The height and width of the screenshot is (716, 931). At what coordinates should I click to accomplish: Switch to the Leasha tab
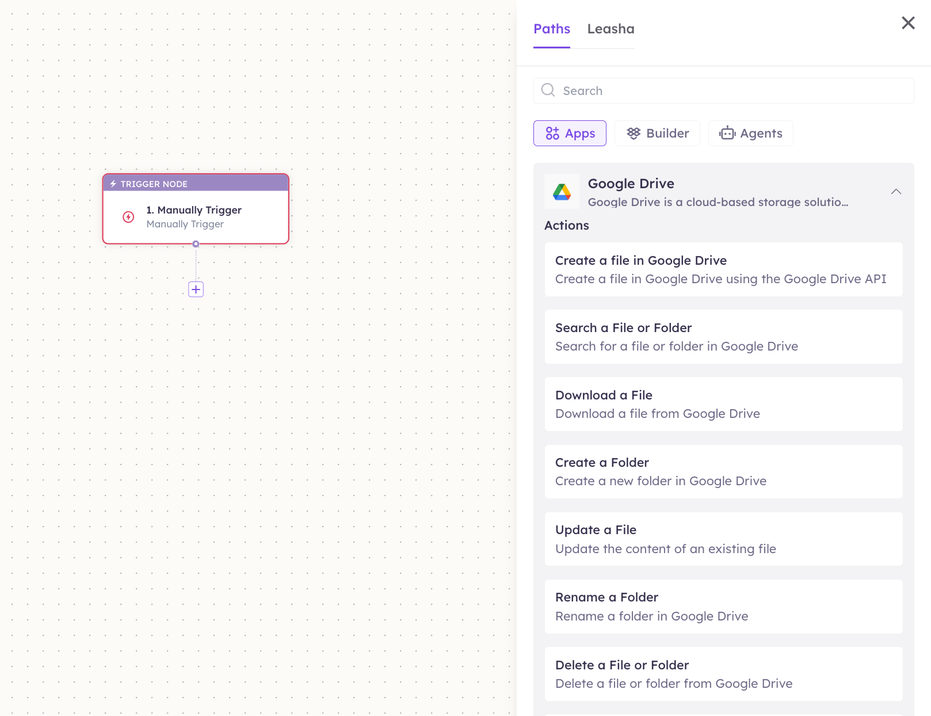coord(611,29)
